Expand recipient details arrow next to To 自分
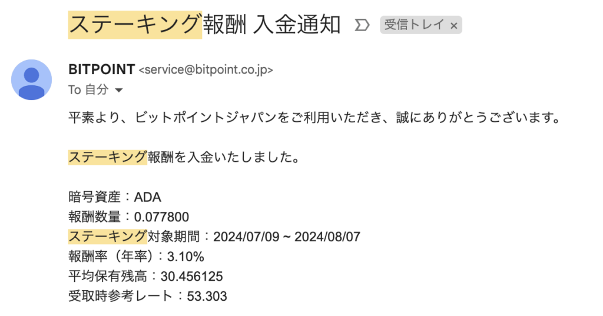The image size is (603, 316). [119, 91]
